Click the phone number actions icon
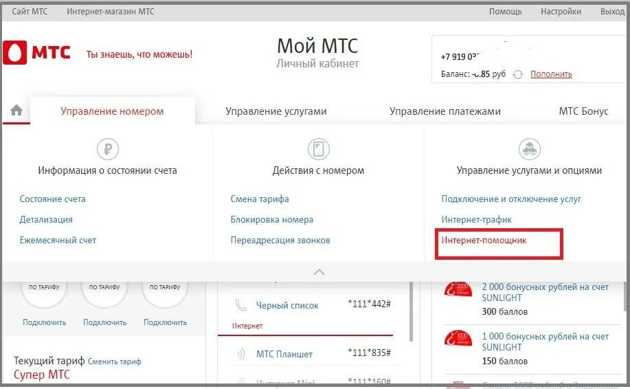 coord(319,149)
